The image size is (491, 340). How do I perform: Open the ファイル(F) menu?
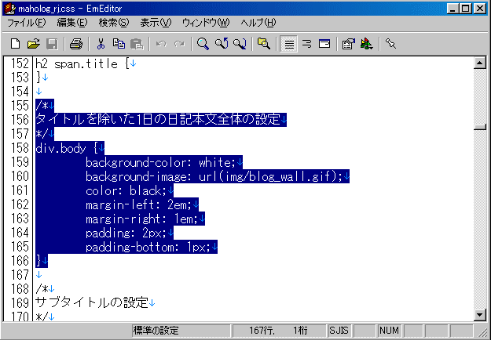click(26, 23)
